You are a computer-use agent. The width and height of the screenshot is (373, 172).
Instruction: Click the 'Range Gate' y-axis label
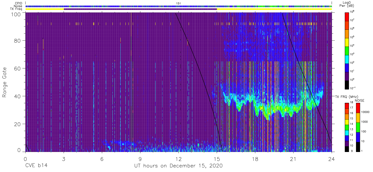pos(4,82)
